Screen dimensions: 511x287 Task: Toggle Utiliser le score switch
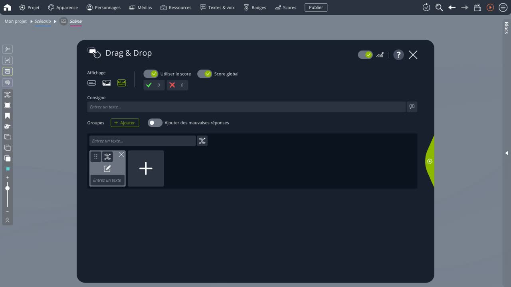[x=151, y=74]
